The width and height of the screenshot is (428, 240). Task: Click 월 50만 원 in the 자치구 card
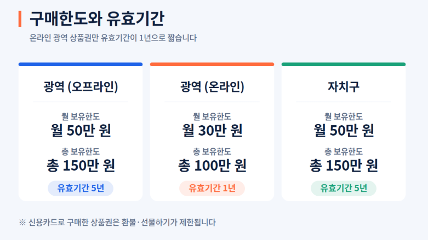point(344,130)
